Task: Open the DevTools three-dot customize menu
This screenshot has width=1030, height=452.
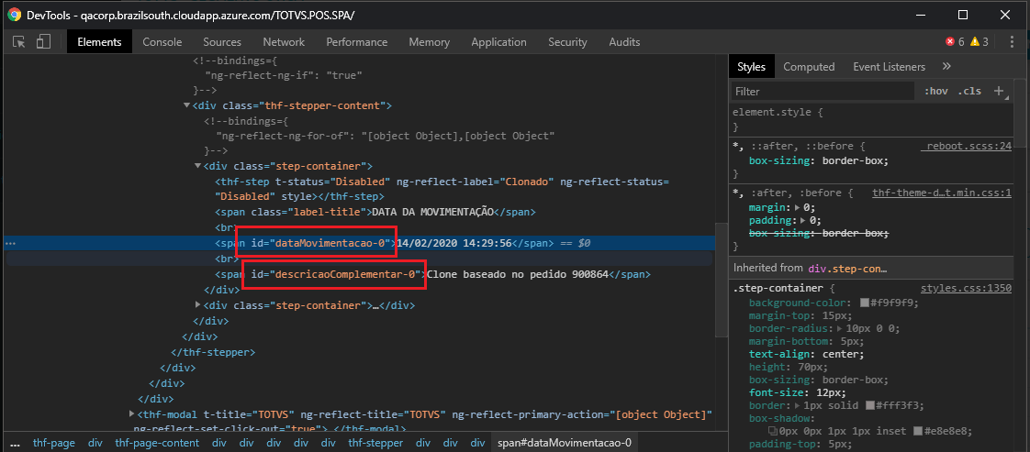Action: pos(1012,42)
